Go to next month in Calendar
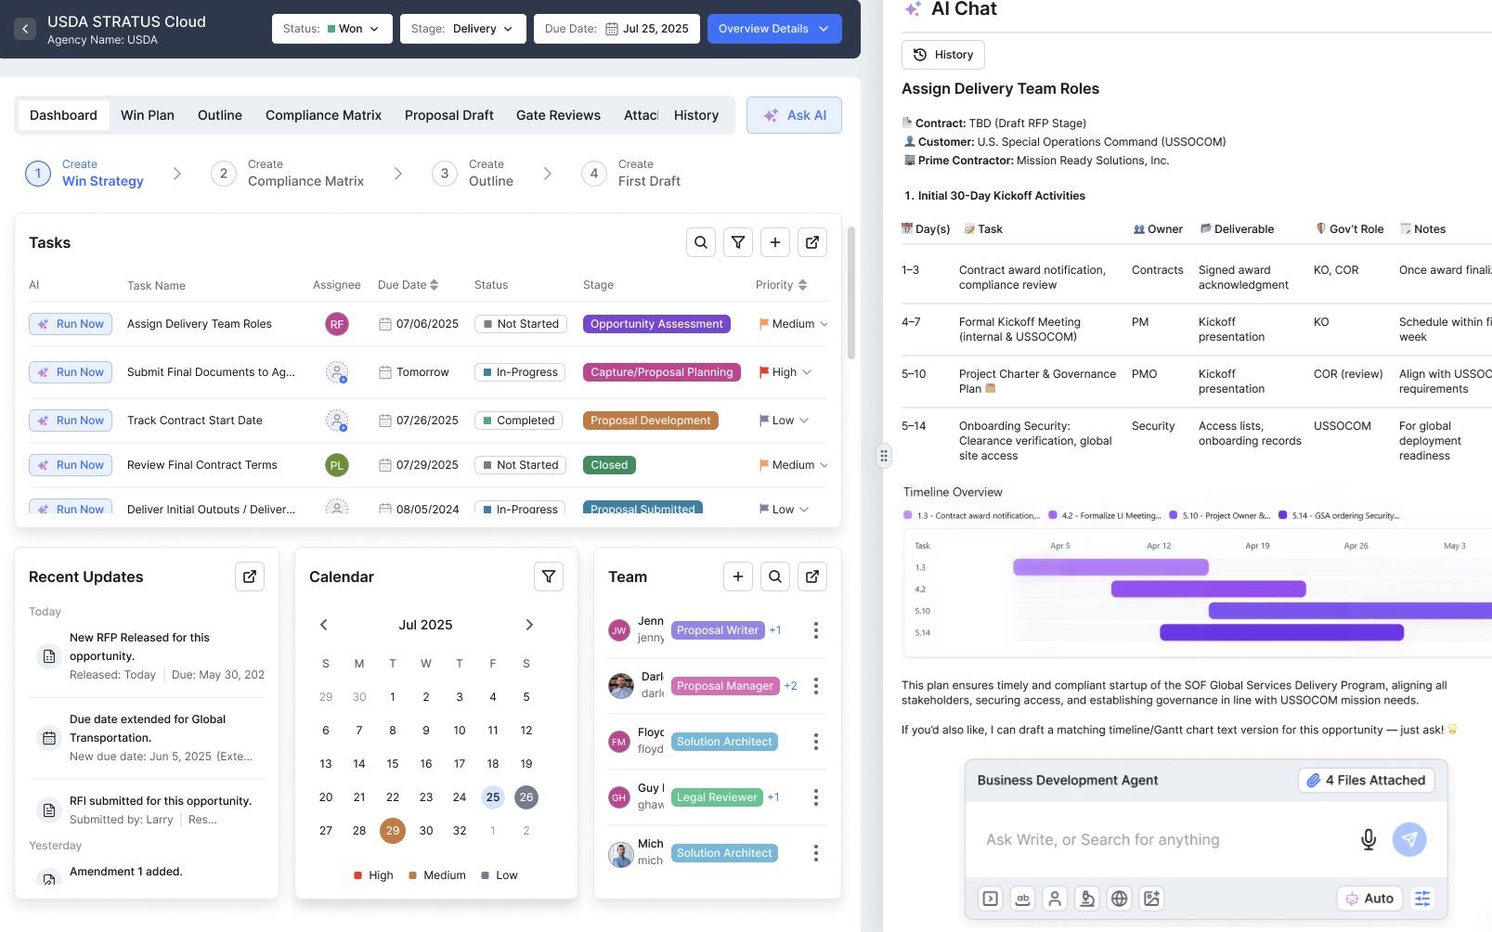This screenshot has height=932, width=1492. point(529,625)
